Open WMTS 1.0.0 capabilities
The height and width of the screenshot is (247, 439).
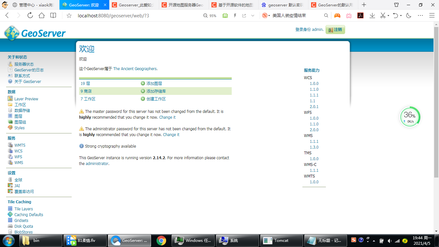(314, 182)
